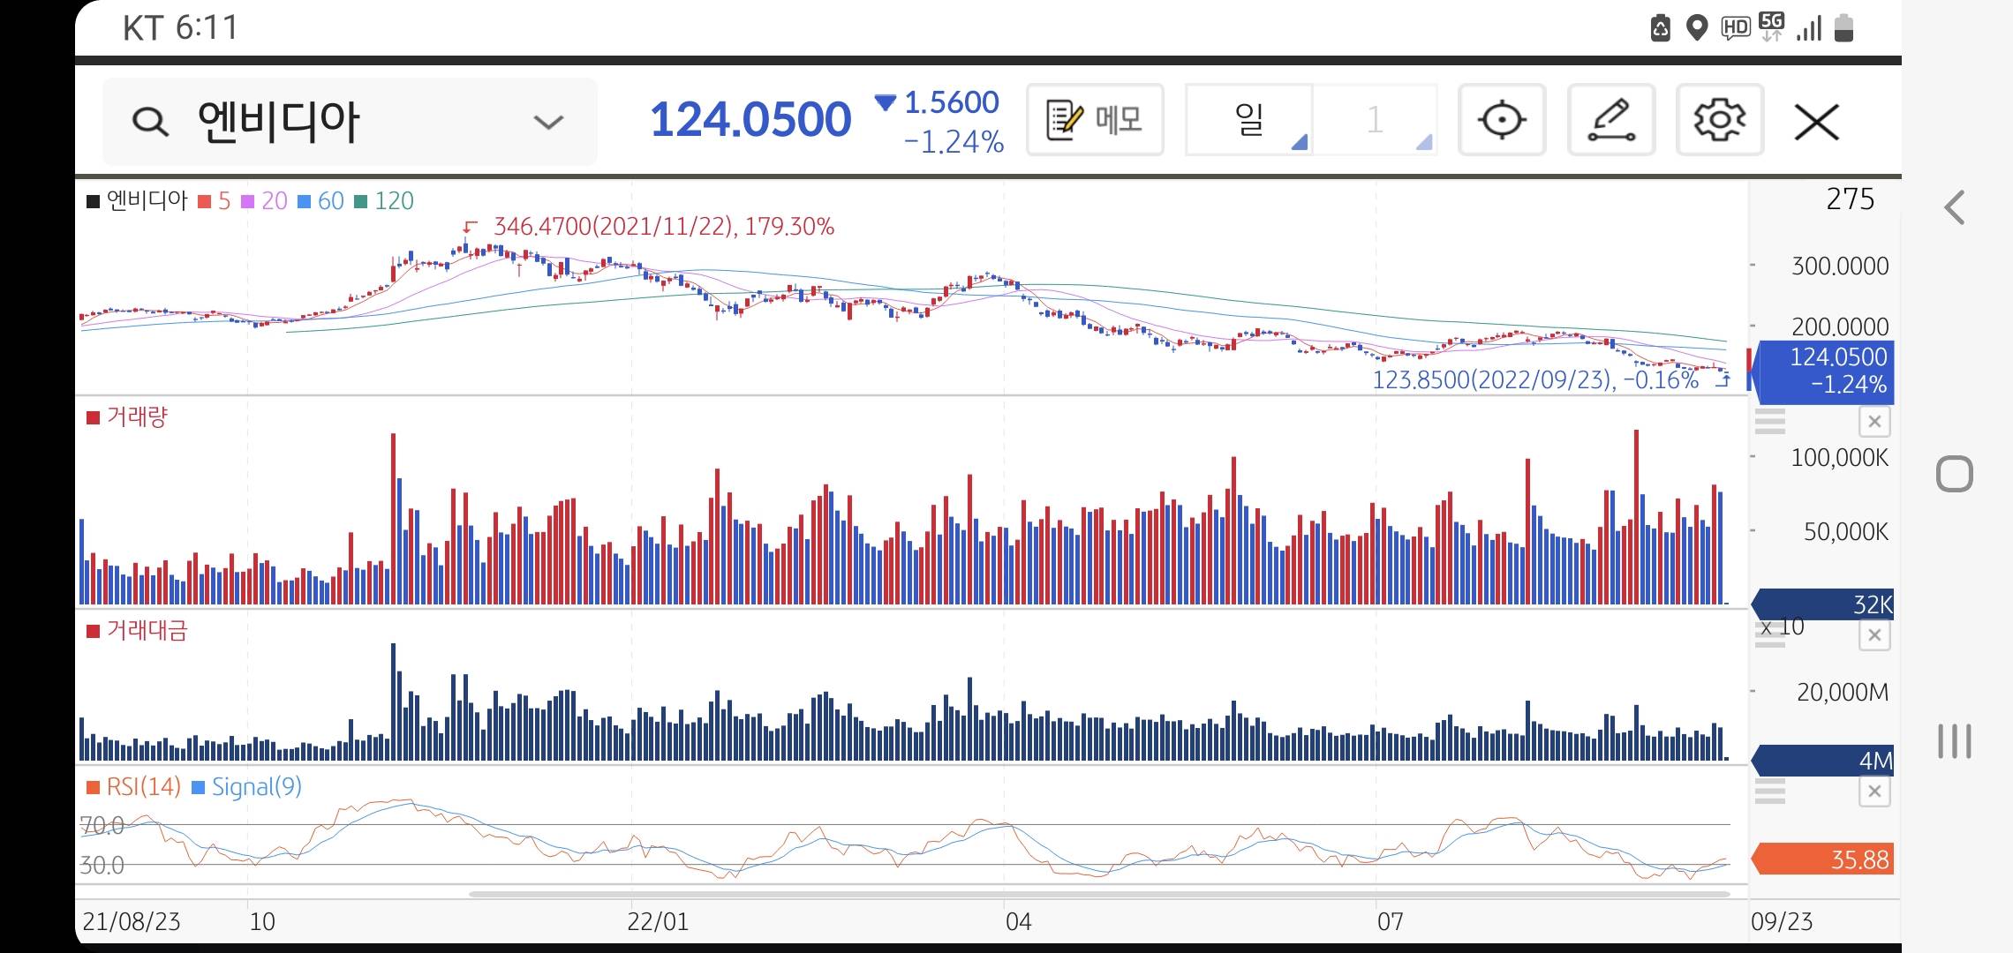Remove the 거래대금 panel
This screenshot has width=2013, height=953.
coord(1874,635)
